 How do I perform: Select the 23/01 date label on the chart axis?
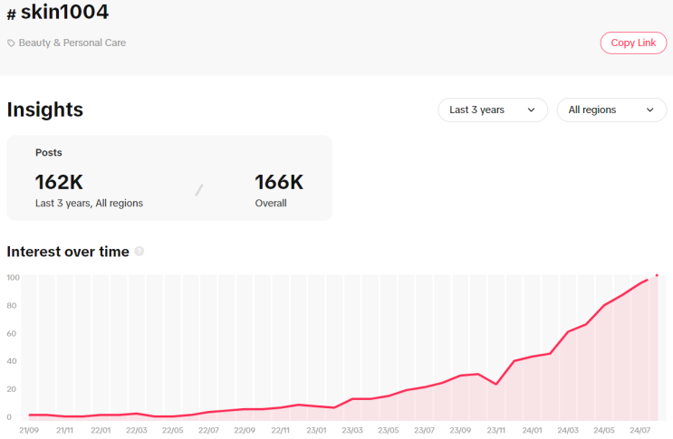[x=316, y=430]
